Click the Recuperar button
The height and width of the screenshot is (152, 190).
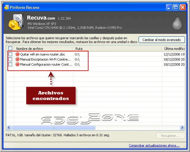click(170, 136)
